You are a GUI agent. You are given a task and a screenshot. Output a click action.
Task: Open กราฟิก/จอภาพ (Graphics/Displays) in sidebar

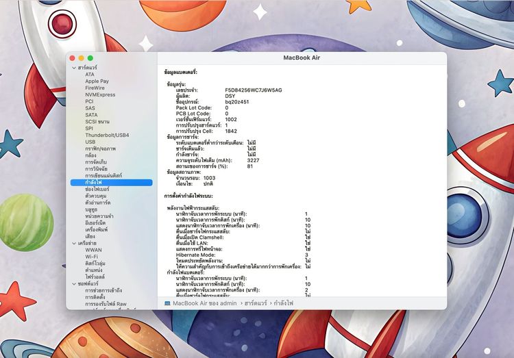pos(101,149)
